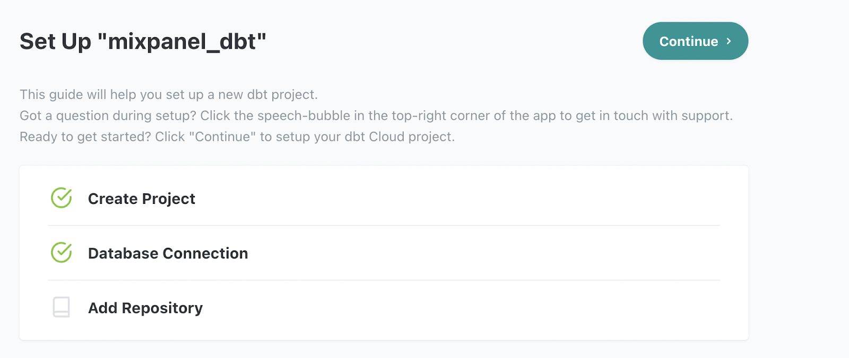849x358 pixels.
Task: Click the Continue button
Action: point(695,41)
